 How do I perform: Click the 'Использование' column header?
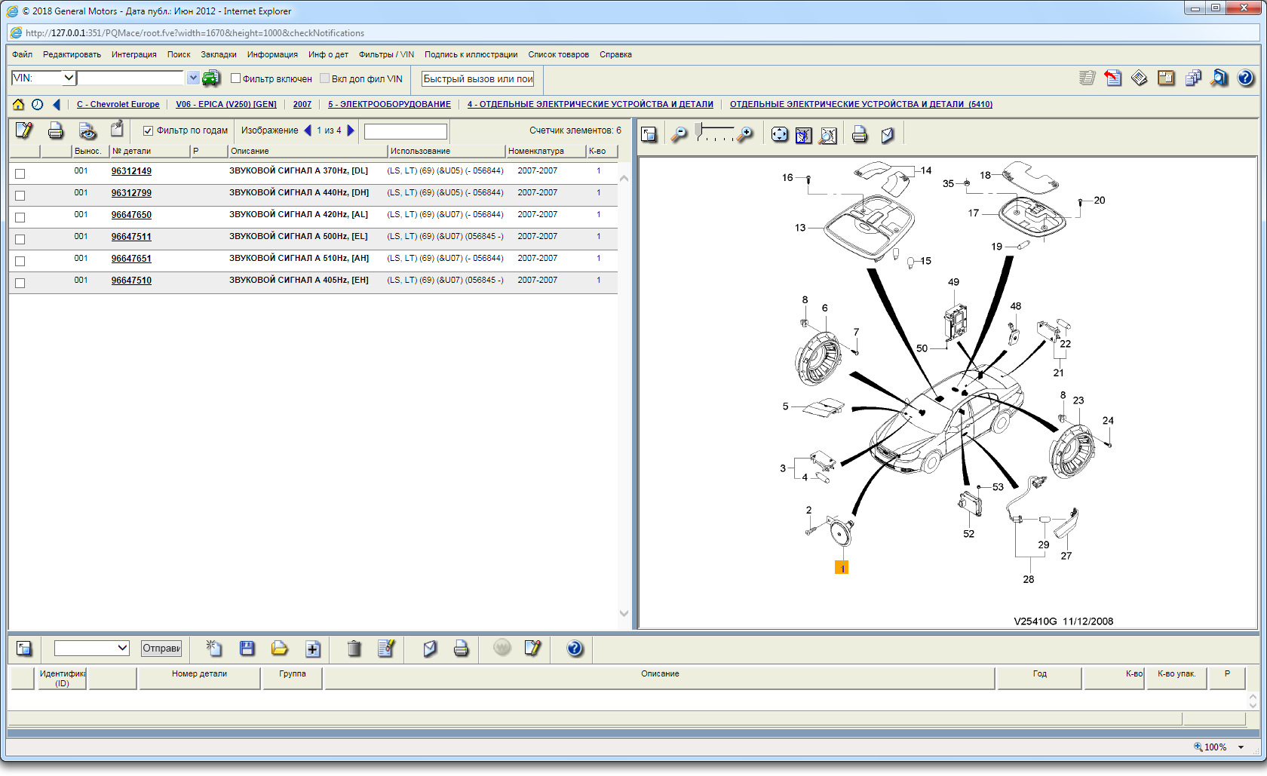point(446,151)
